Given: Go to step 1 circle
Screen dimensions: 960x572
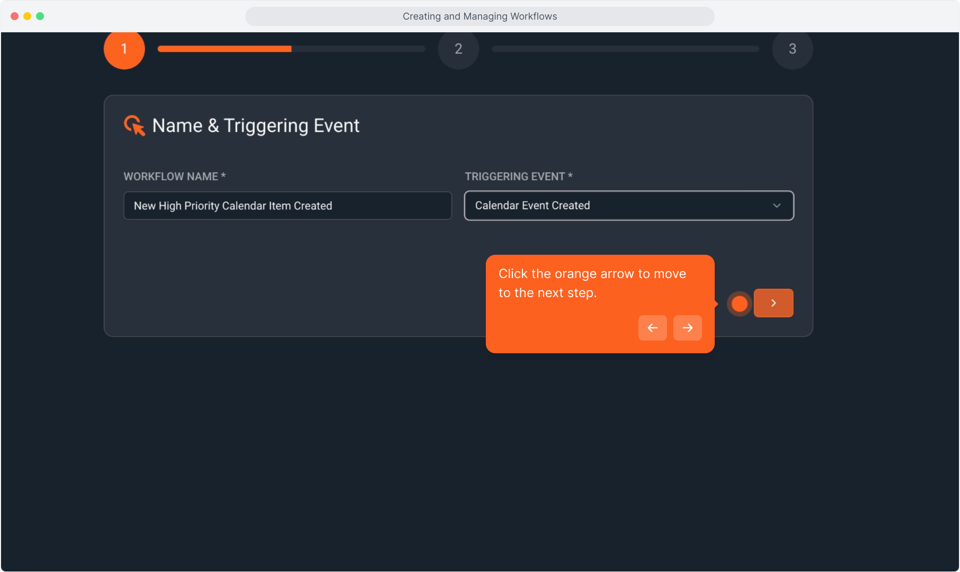Looking at the screenshot, I should [x=125, y=49].
